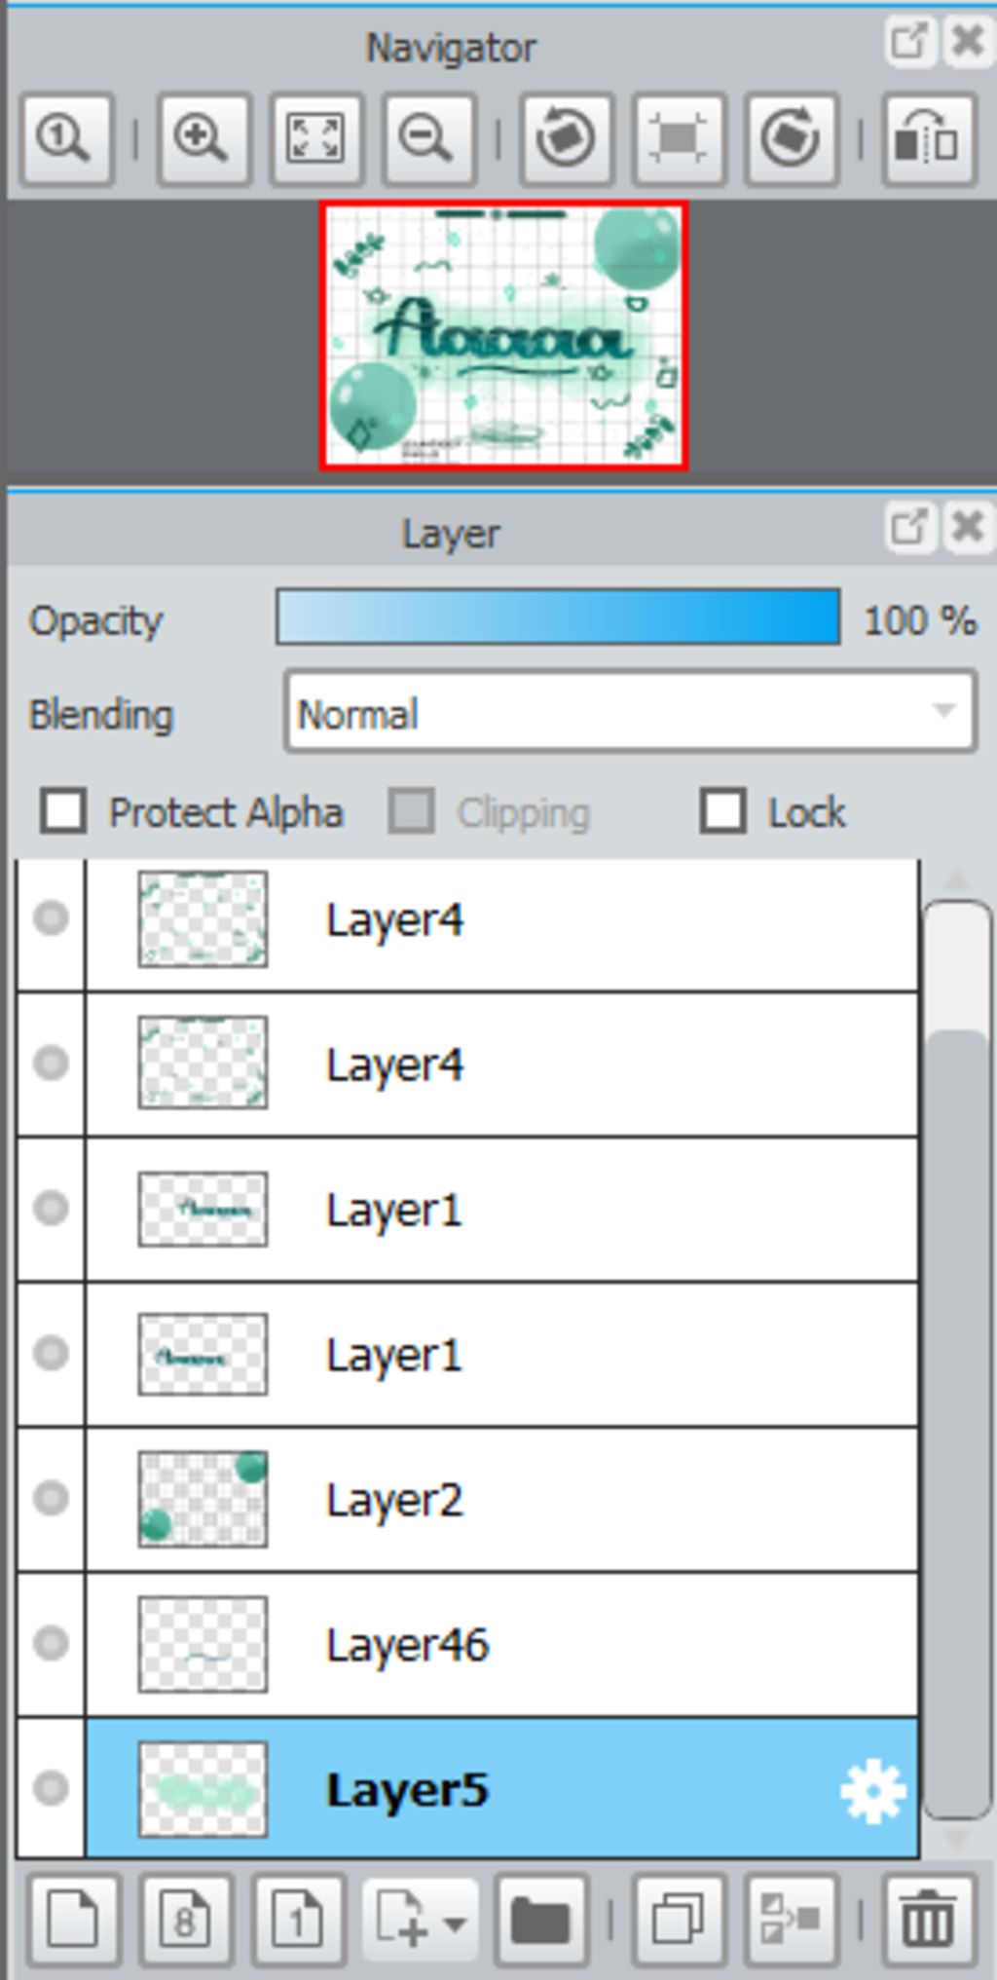Rotate the canvas view right
Viewport: 997px width, 1980px height.
coord(791,138)
